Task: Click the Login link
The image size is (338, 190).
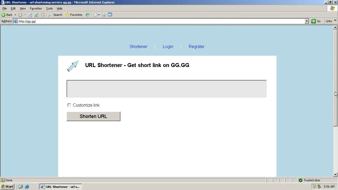Action: click(x=168, y=46)
